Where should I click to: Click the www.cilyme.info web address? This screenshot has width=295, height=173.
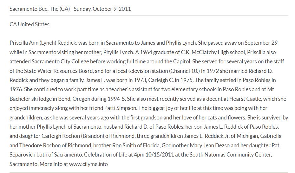pos(88,164)
